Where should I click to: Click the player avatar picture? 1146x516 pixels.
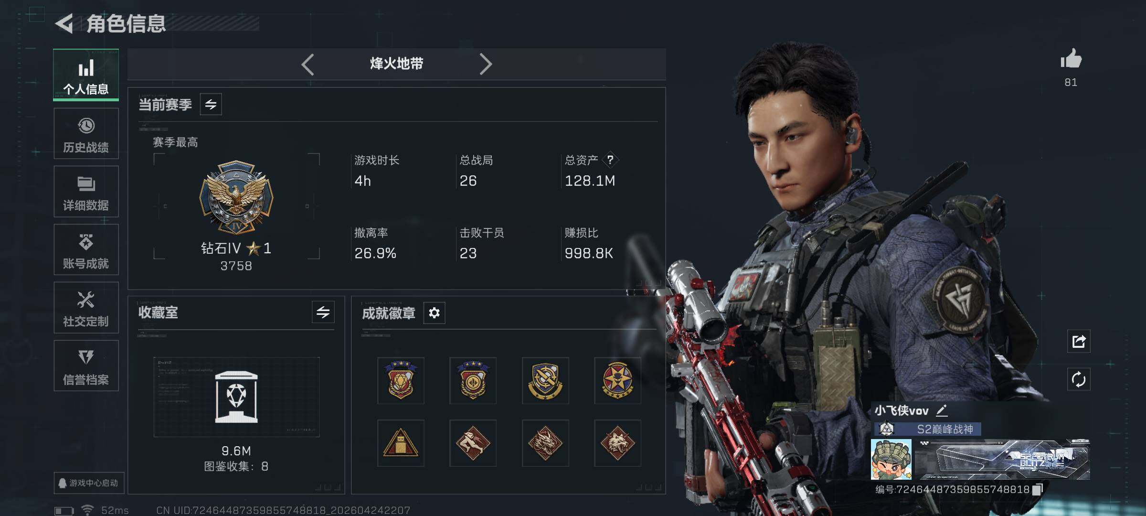(891, 460)
